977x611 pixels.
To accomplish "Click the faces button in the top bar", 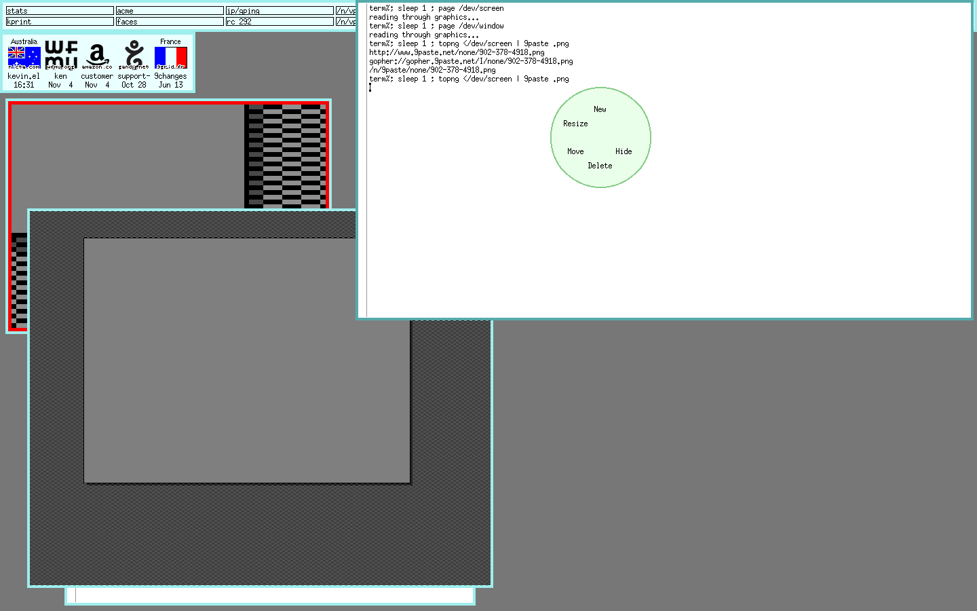I will (x=170, y=22).
